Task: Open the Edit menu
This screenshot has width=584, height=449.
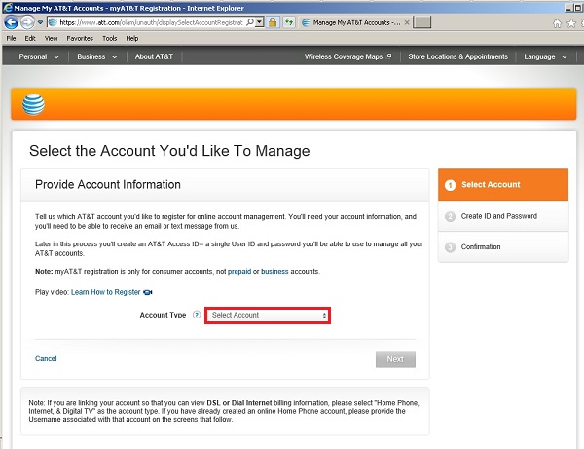Action: coord(30,38)
